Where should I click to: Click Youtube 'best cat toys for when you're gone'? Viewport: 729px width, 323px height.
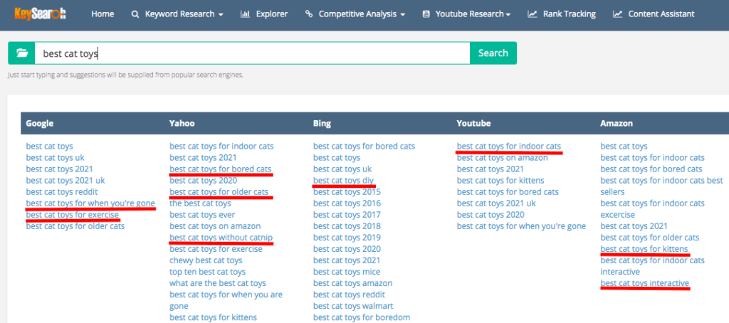pos(522,226)
